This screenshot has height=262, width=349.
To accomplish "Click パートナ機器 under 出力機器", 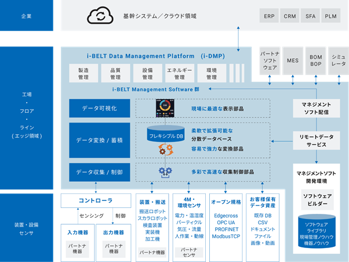I will [114, 249].
